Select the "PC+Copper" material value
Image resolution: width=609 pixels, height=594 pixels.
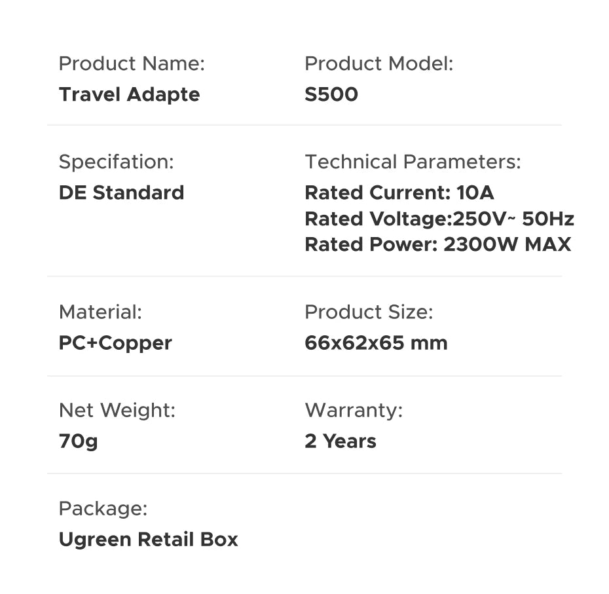pyautogui.click(x=115, y=343)
